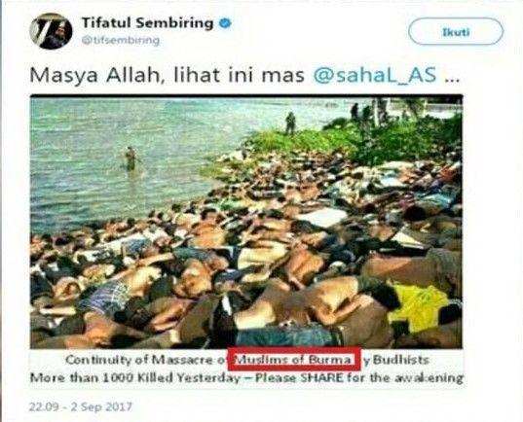Image resolution: width=523 pixels, height=422 pixels.
Task: Click the ellipsis after the @sahaL_AS mention
Action: click(x=452, y=80)
